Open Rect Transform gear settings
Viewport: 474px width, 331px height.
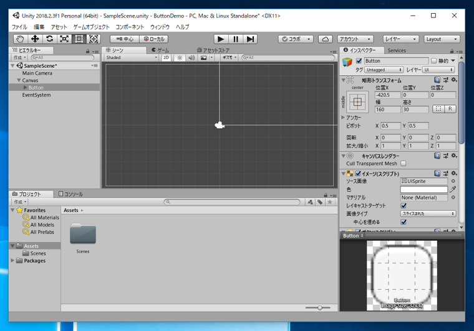454,80
